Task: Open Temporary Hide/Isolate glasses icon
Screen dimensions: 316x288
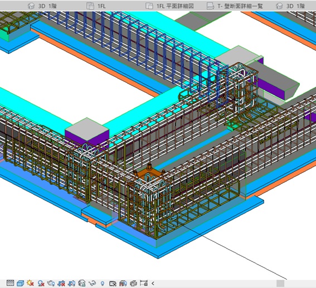Action: coord(93,284)
